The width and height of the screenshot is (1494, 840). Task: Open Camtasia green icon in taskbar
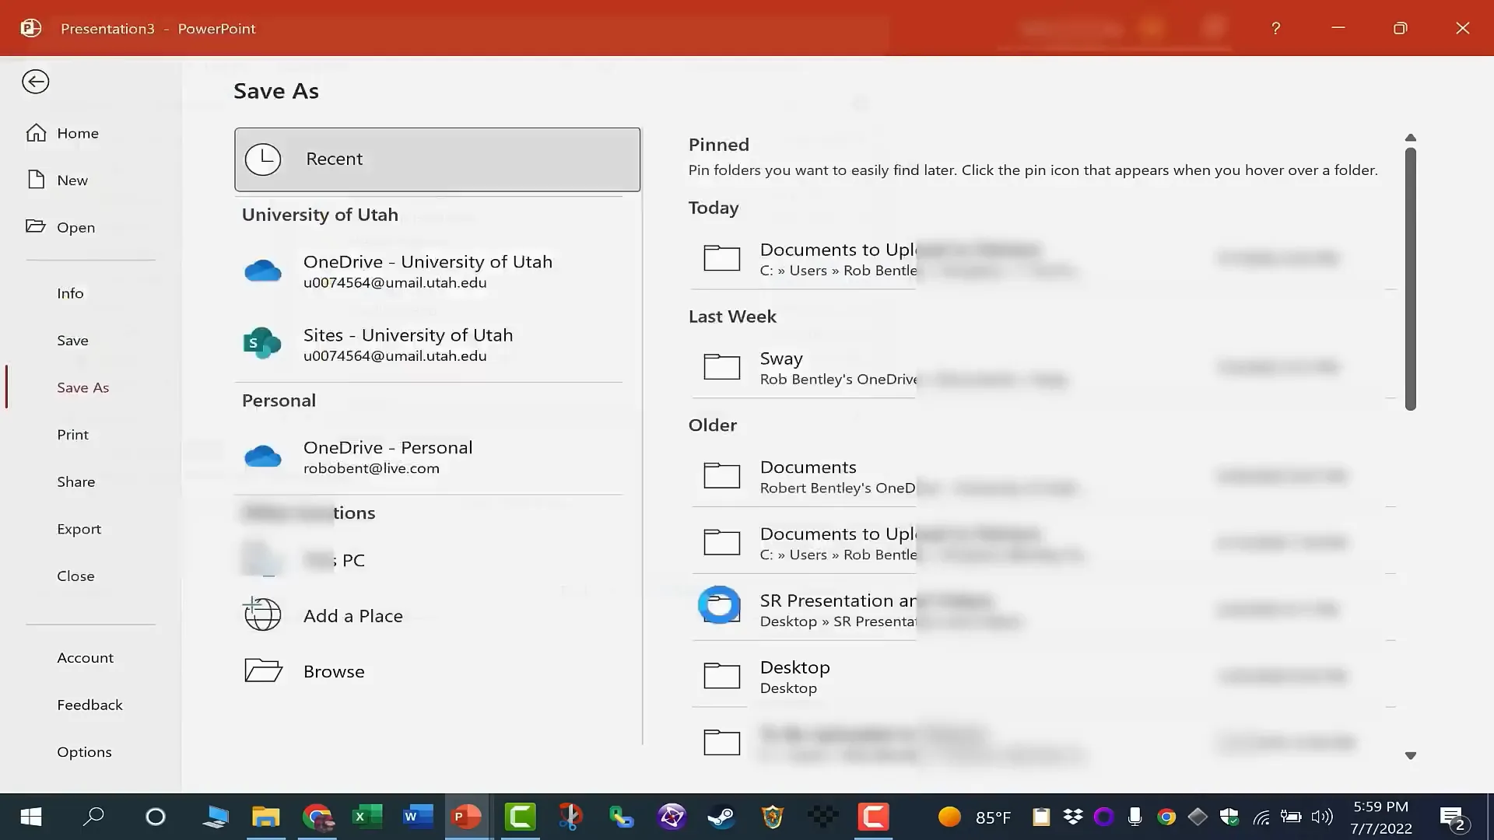coord(520,817)
